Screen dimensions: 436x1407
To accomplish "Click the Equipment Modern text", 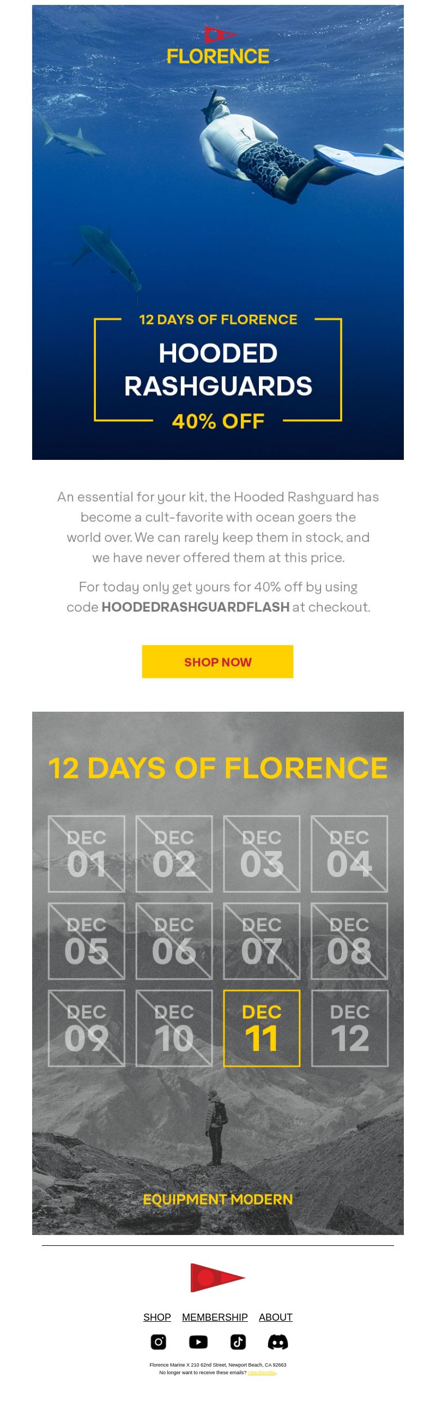I will (x=218, y=1199).
